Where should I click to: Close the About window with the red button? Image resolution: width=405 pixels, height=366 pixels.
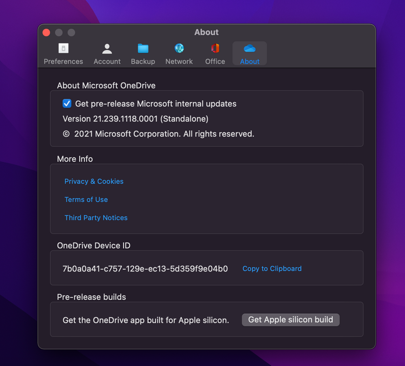coord(46,32)
